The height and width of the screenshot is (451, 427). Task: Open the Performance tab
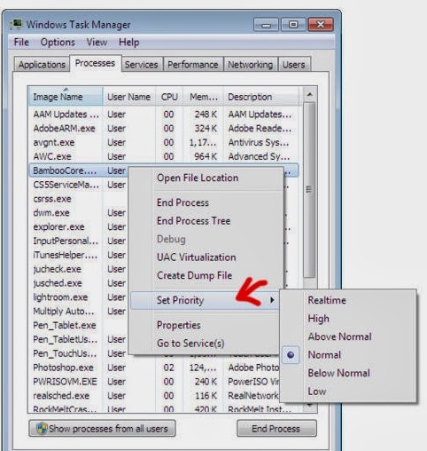pyautogui.click(x=193, y=65)
